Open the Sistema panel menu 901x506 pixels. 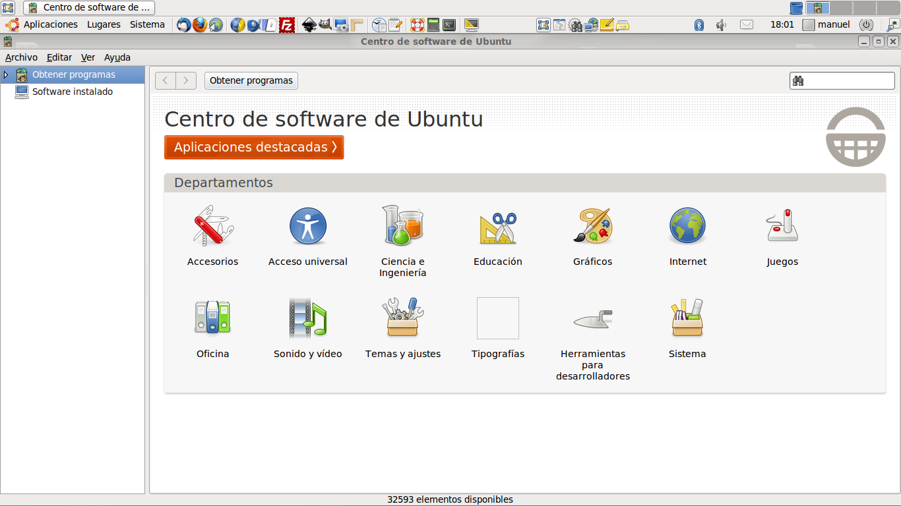147,24
